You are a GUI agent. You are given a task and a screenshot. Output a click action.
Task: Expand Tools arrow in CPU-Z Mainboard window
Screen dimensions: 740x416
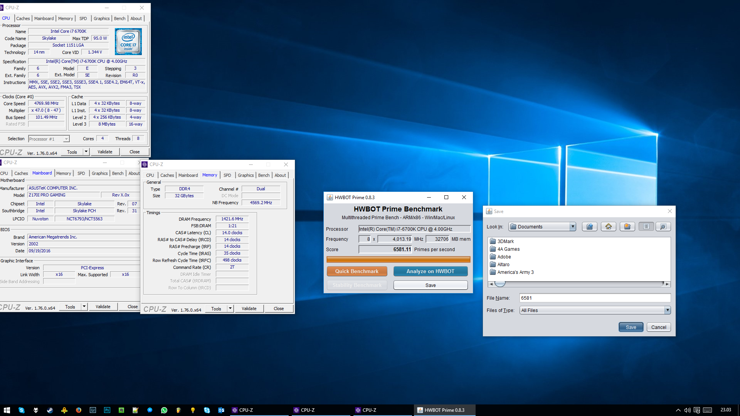pos(84,307)
